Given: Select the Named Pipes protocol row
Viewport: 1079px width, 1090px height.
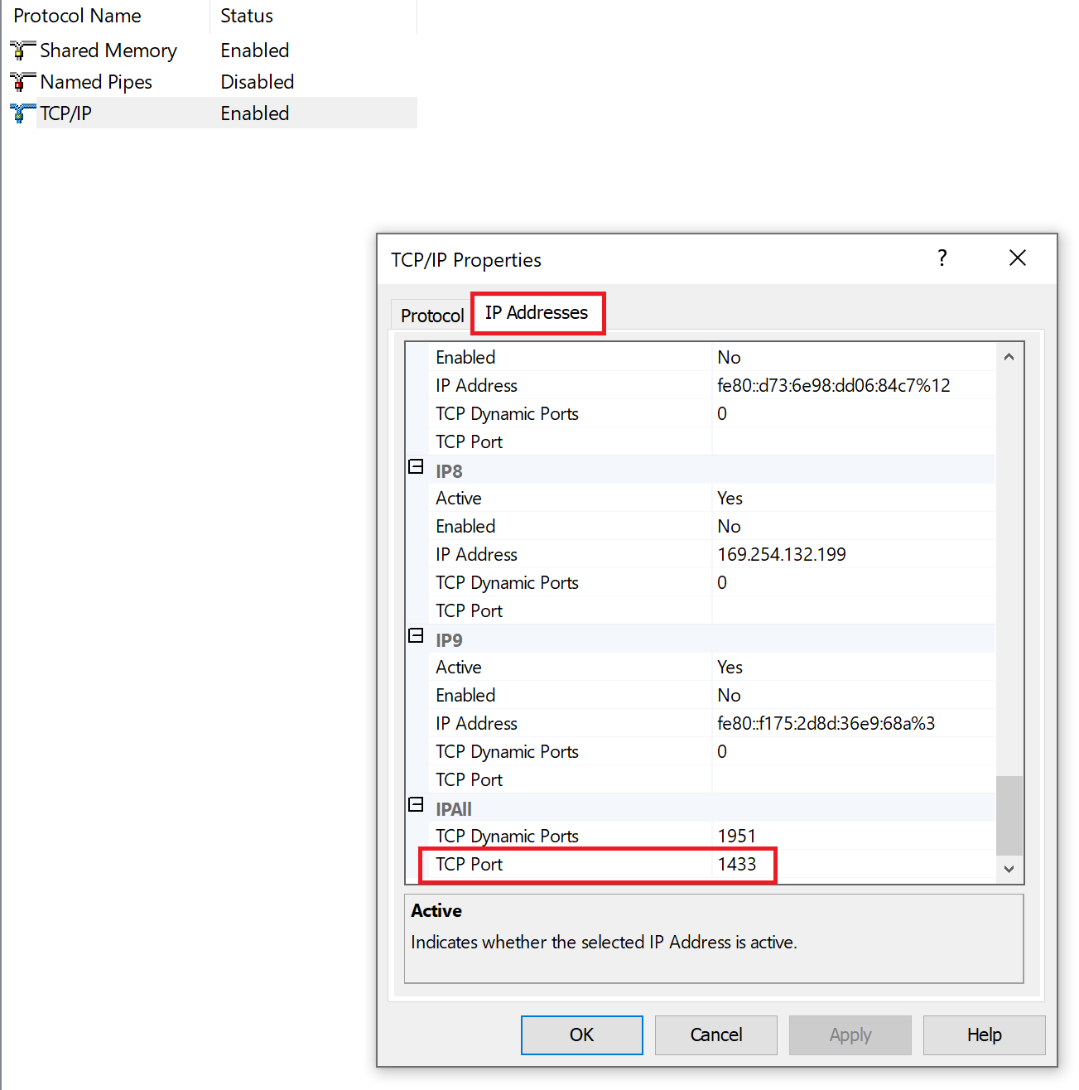Looking at the screenshot, I should pos(209,82).
